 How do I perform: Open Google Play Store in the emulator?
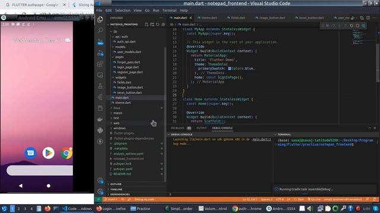[x=49, y=153]
